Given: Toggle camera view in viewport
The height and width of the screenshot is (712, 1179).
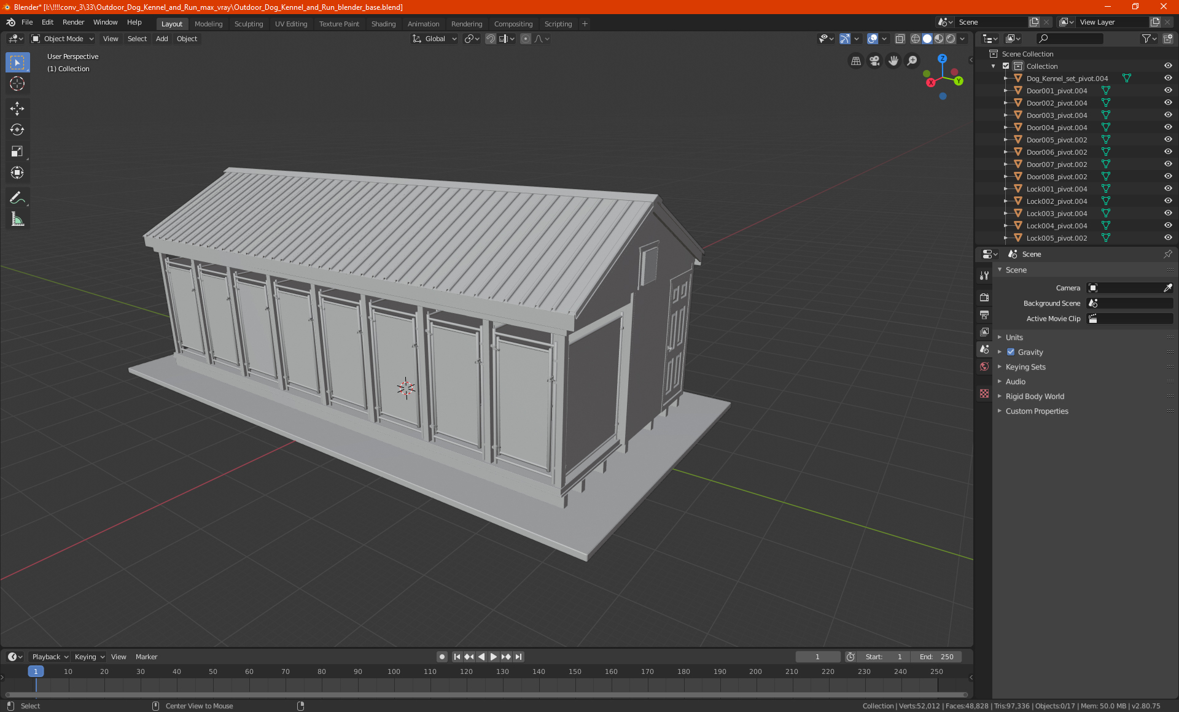Looking at the screenshot, I should (x=874, y=61).
